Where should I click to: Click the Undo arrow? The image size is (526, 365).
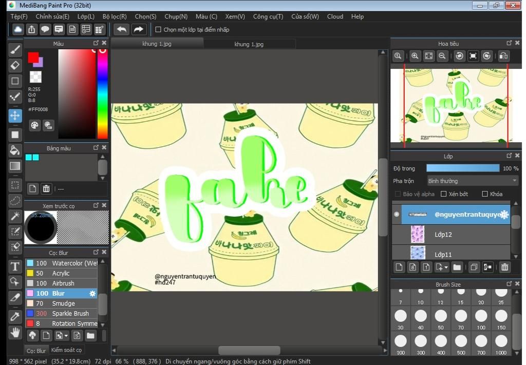click(122, 29)
